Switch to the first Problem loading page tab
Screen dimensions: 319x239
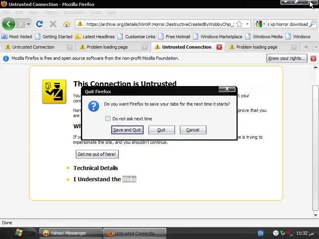[107, 47]
